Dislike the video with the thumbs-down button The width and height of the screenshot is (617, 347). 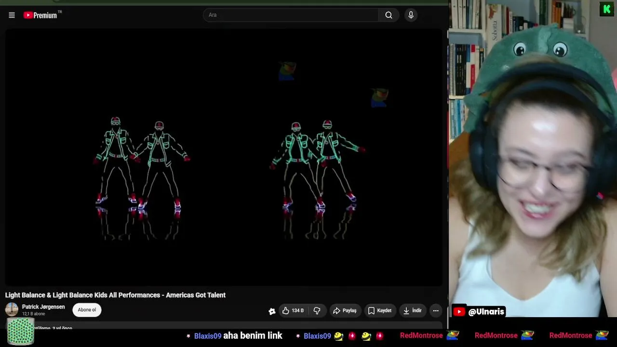(x=317, y=311)
